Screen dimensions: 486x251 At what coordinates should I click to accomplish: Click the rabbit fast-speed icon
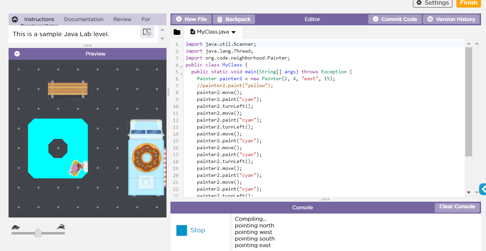[x=61, y=227]
